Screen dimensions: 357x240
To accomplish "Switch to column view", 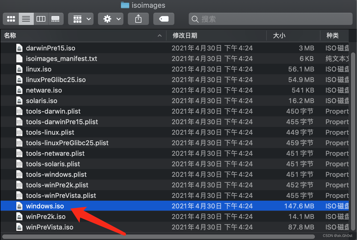I will [41, 19].
